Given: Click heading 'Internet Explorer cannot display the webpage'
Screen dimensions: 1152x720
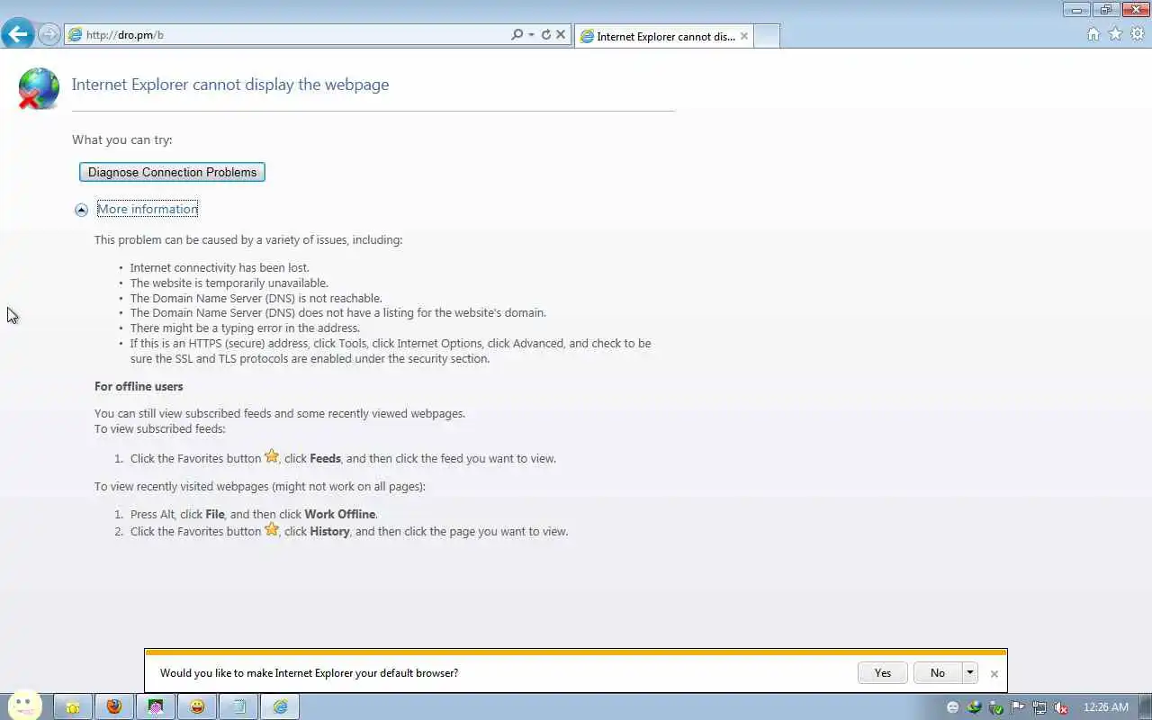Looking at the screenshot, I should pyautogui.click(x=230, y=85).
